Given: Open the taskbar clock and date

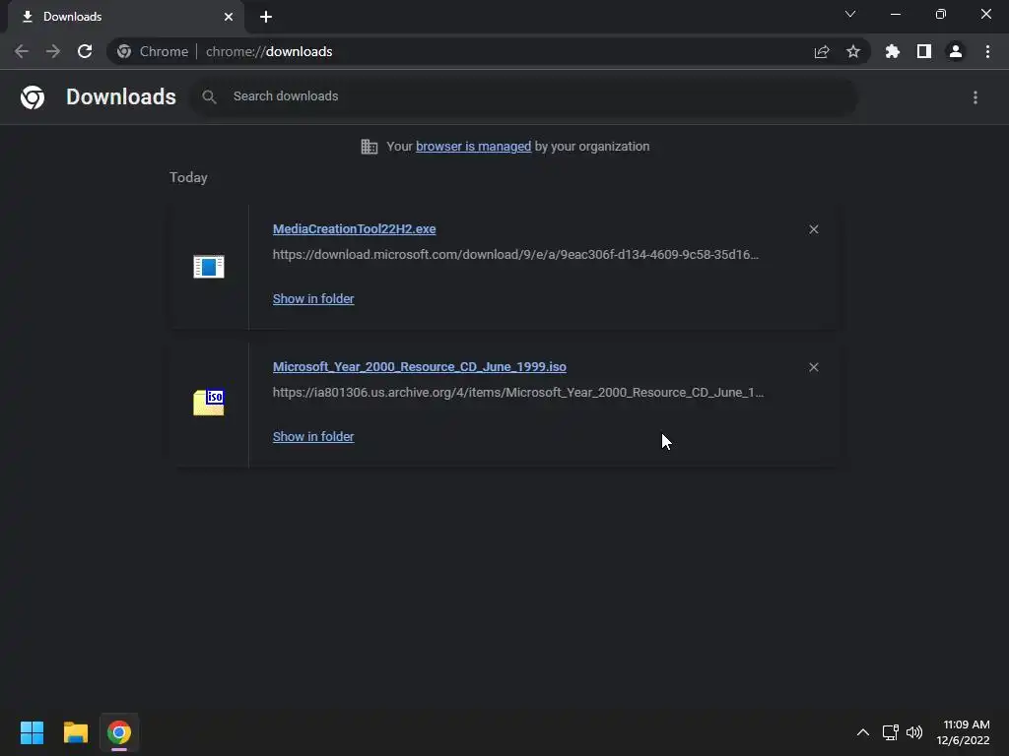Looking at the screenshot, I should (963, 732).
